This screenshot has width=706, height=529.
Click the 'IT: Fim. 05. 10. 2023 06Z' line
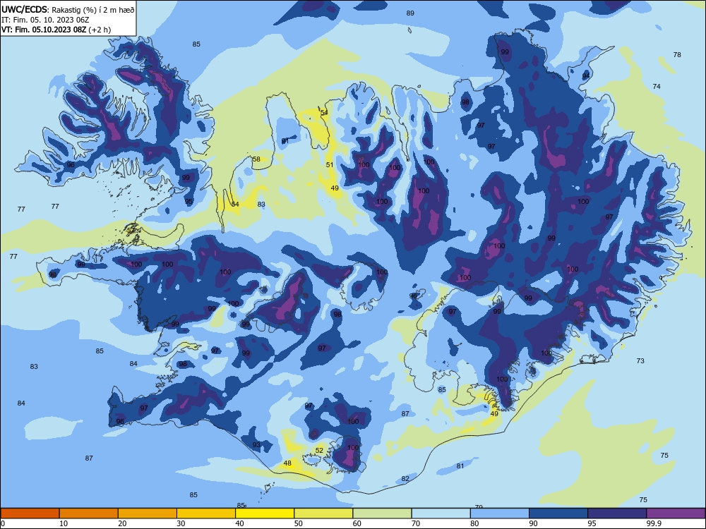point(45,19)
